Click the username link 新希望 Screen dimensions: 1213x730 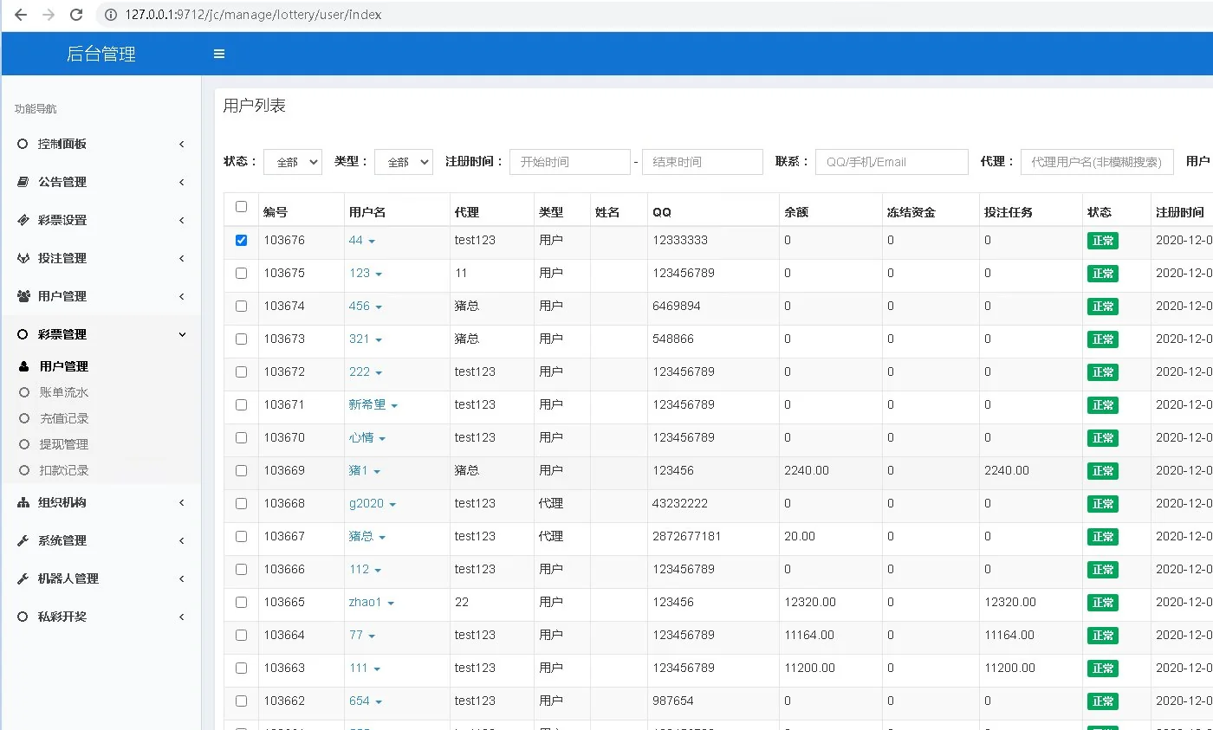pyautogui.click(x=366, y=404)
